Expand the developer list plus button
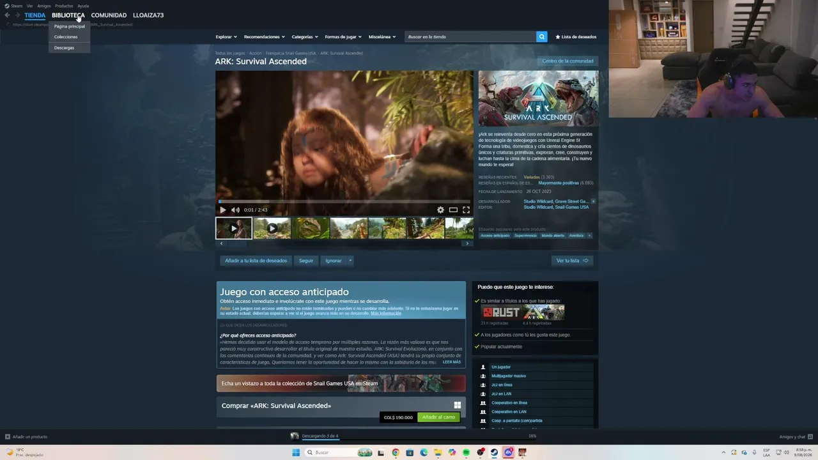The height and width of the screenshot is (460, 818). pos(593,201)
